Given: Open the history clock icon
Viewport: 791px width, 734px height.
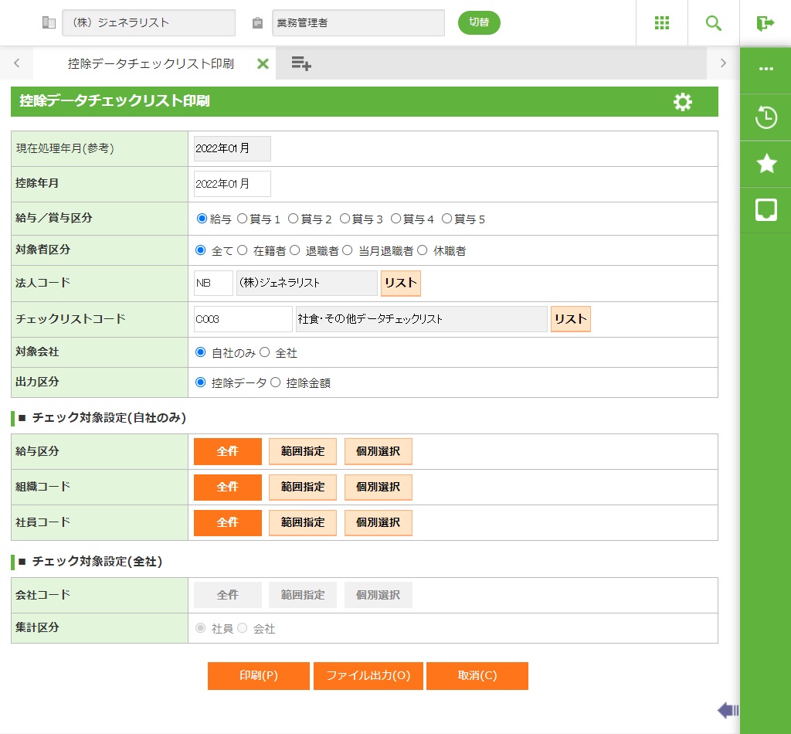Looking at the screenshot, I should click(766, 117).
